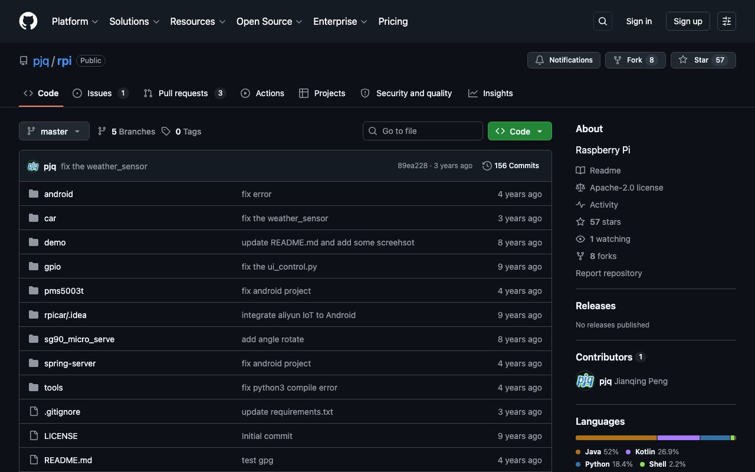This screenshot has height=472, width=755.
Task: Switch to the Projects tab
Action: 322,93
